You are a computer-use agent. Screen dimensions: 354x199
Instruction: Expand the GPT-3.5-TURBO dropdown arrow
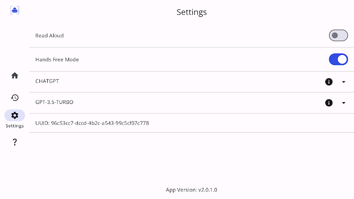[344, 103]
